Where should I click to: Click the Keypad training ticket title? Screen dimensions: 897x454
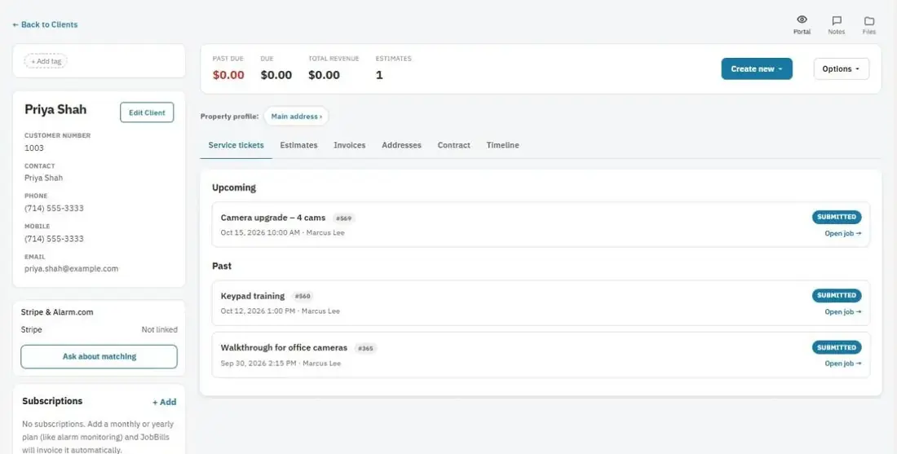pyautogui.click(x=252, y=296)
